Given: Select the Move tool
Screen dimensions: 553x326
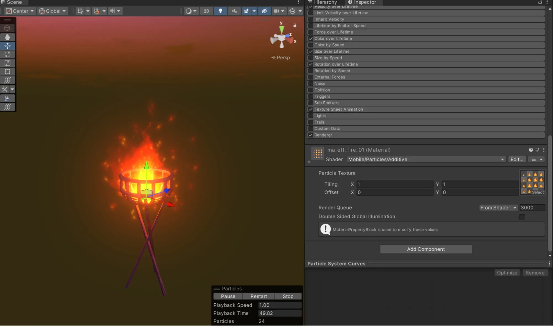Looking at the screenshot, I should pos(7,46).
